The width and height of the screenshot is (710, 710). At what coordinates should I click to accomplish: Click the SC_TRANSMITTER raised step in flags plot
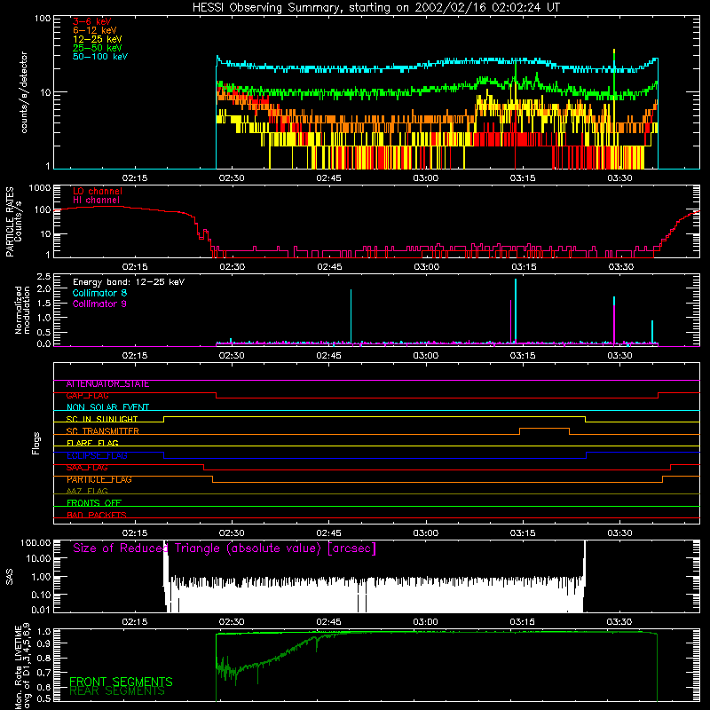tap(544, 429)
